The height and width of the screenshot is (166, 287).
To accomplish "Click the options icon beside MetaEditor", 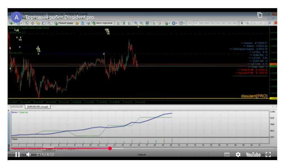I will [83, 23].
